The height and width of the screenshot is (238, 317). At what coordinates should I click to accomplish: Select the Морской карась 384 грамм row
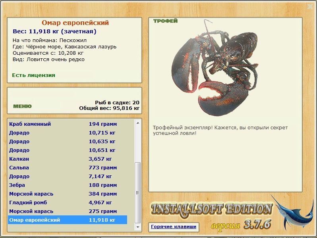(x=68, y=194)
